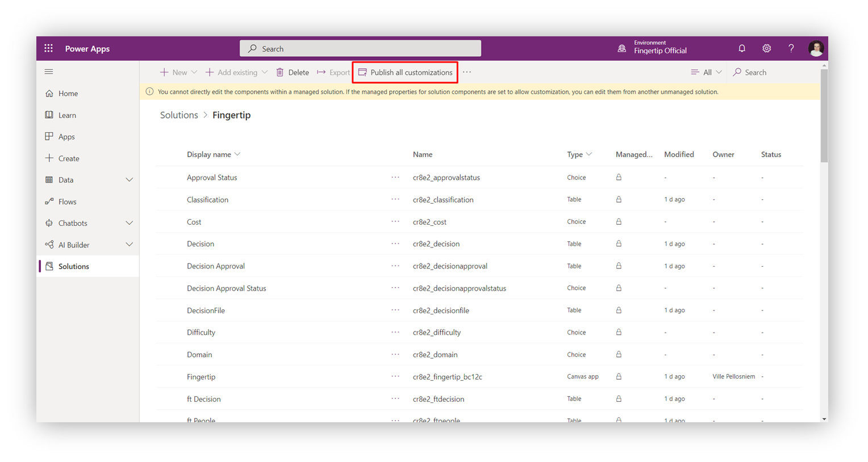Expand the Data section chevron

click(x=129, y=180)
